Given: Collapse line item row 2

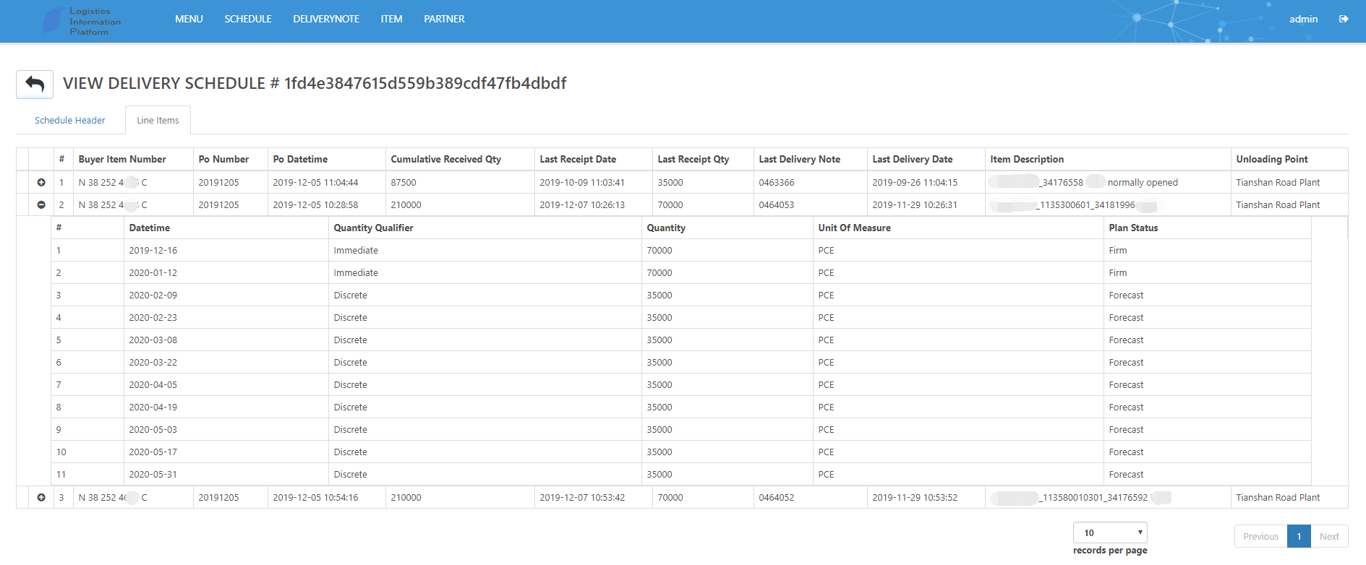Looking at the screenshot, I should pos(41,205).
